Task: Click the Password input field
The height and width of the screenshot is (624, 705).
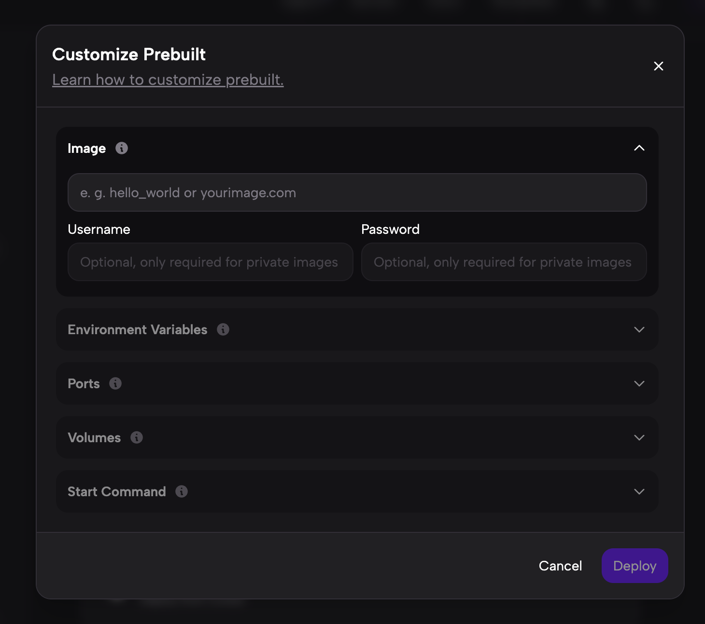Action: (504, 262)
